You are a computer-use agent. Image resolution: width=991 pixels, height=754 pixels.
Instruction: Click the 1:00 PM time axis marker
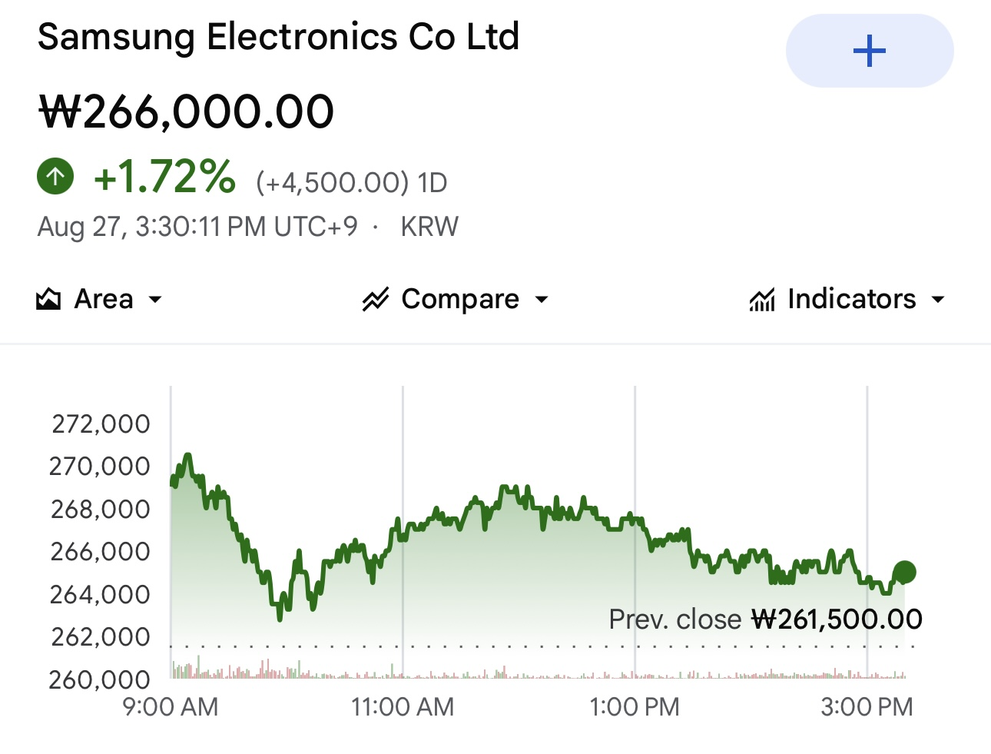(635, 706)
